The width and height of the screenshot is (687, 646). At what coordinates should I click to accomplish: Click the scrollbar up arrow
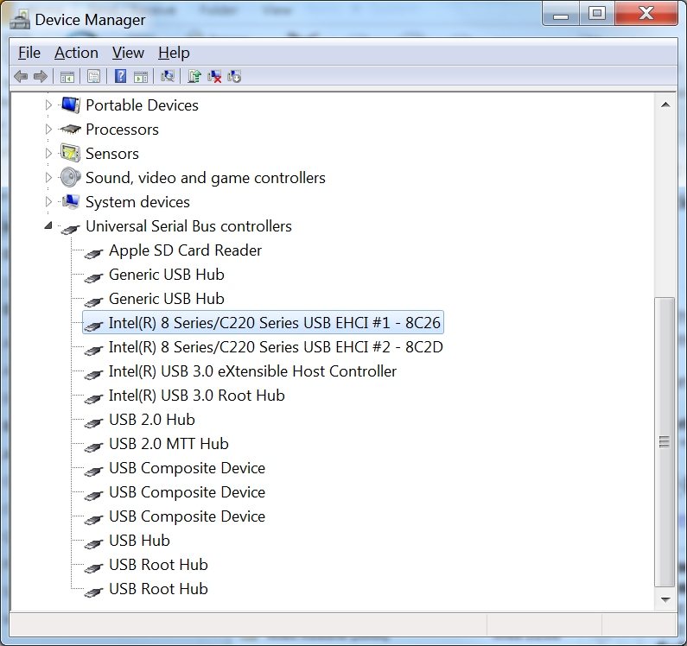point(664,104)
